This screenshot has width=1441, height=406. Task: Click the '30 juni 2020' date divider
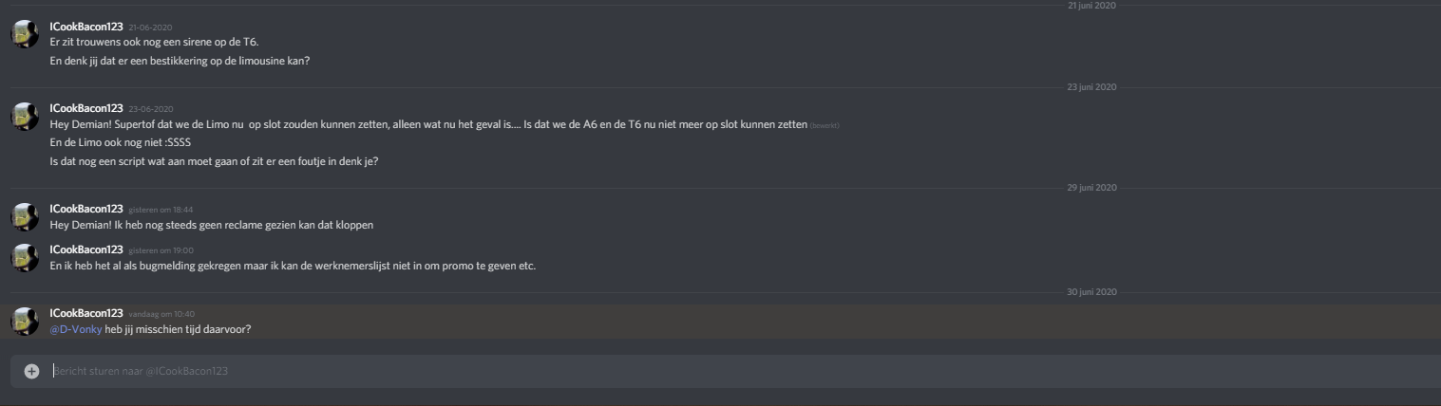point(1091,291)
